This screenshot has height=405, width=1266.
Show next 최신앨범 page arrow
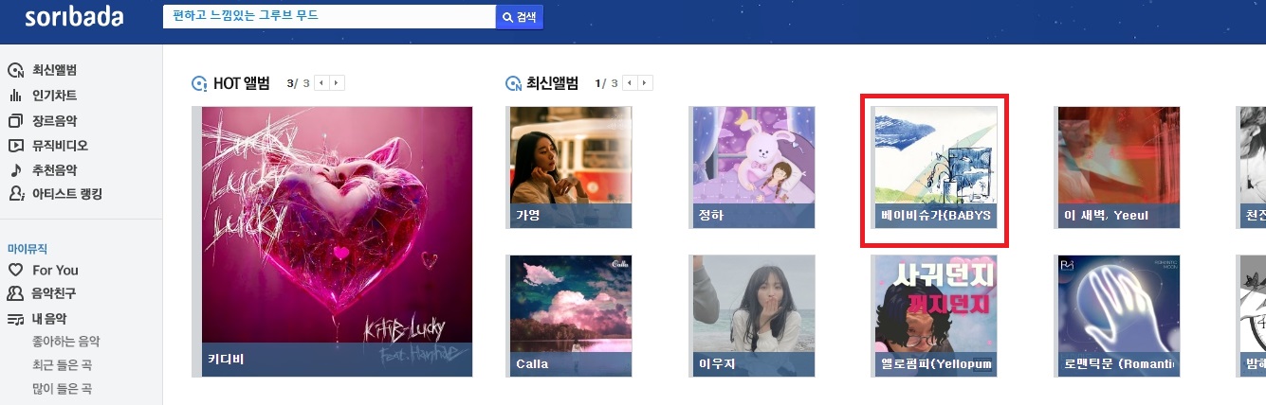tap(646, 83)
